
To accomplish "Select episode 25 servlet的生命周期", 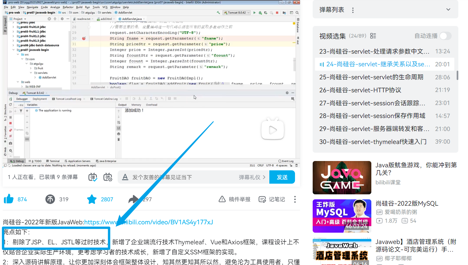I will coord(385,77).
